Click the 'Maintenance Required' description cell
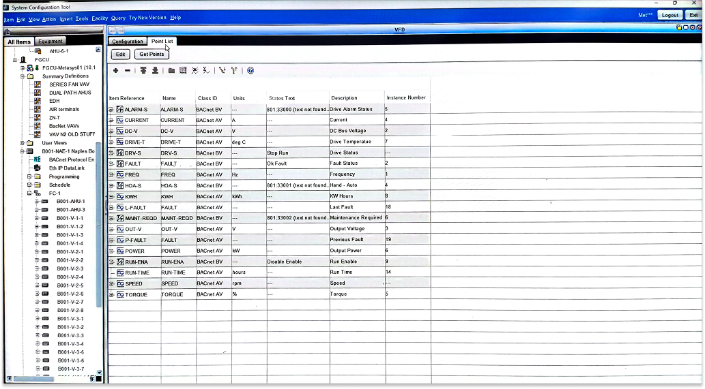Image resolution: width=705 pixels, height=389 pixels. tap(356, 217)
